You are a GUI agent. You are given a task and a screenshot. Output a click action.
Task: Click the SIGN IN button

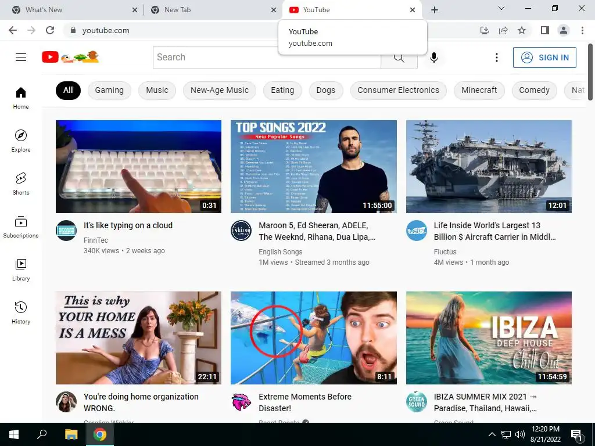coord(544,57)
